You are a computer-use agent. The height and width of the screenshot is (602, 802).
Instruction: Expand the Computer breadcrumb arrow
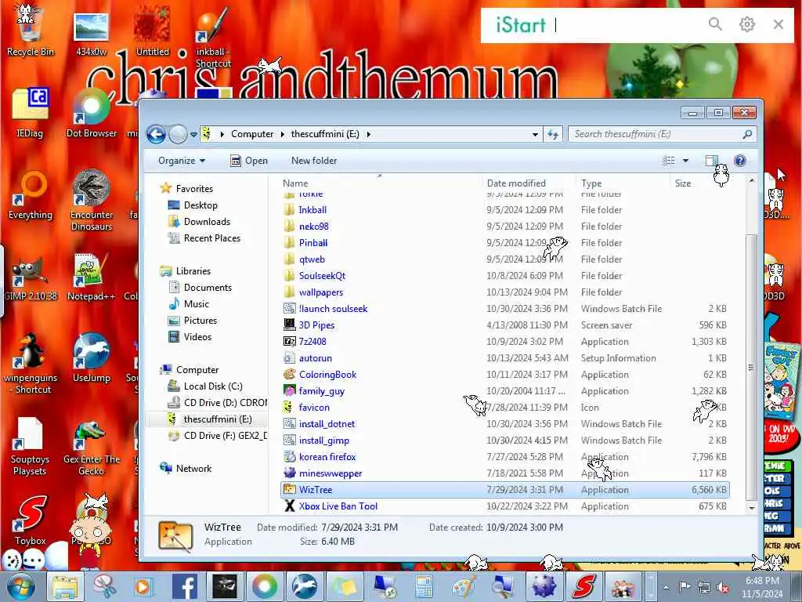coord(282,134)
